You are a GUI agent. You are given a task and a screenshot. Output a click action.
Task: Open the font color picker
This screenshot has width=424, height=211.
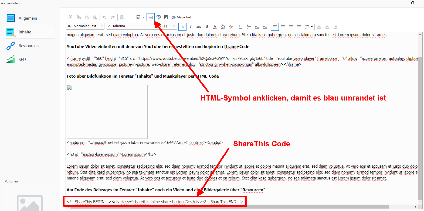pyautogui.click(x=215, y=27)
